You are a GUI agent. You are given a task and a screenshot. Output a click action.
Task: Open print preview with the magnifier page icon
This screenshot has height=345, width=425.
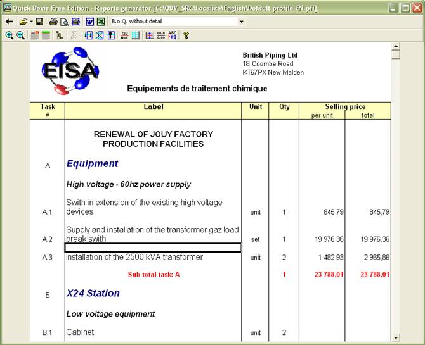tap(64, 22)
